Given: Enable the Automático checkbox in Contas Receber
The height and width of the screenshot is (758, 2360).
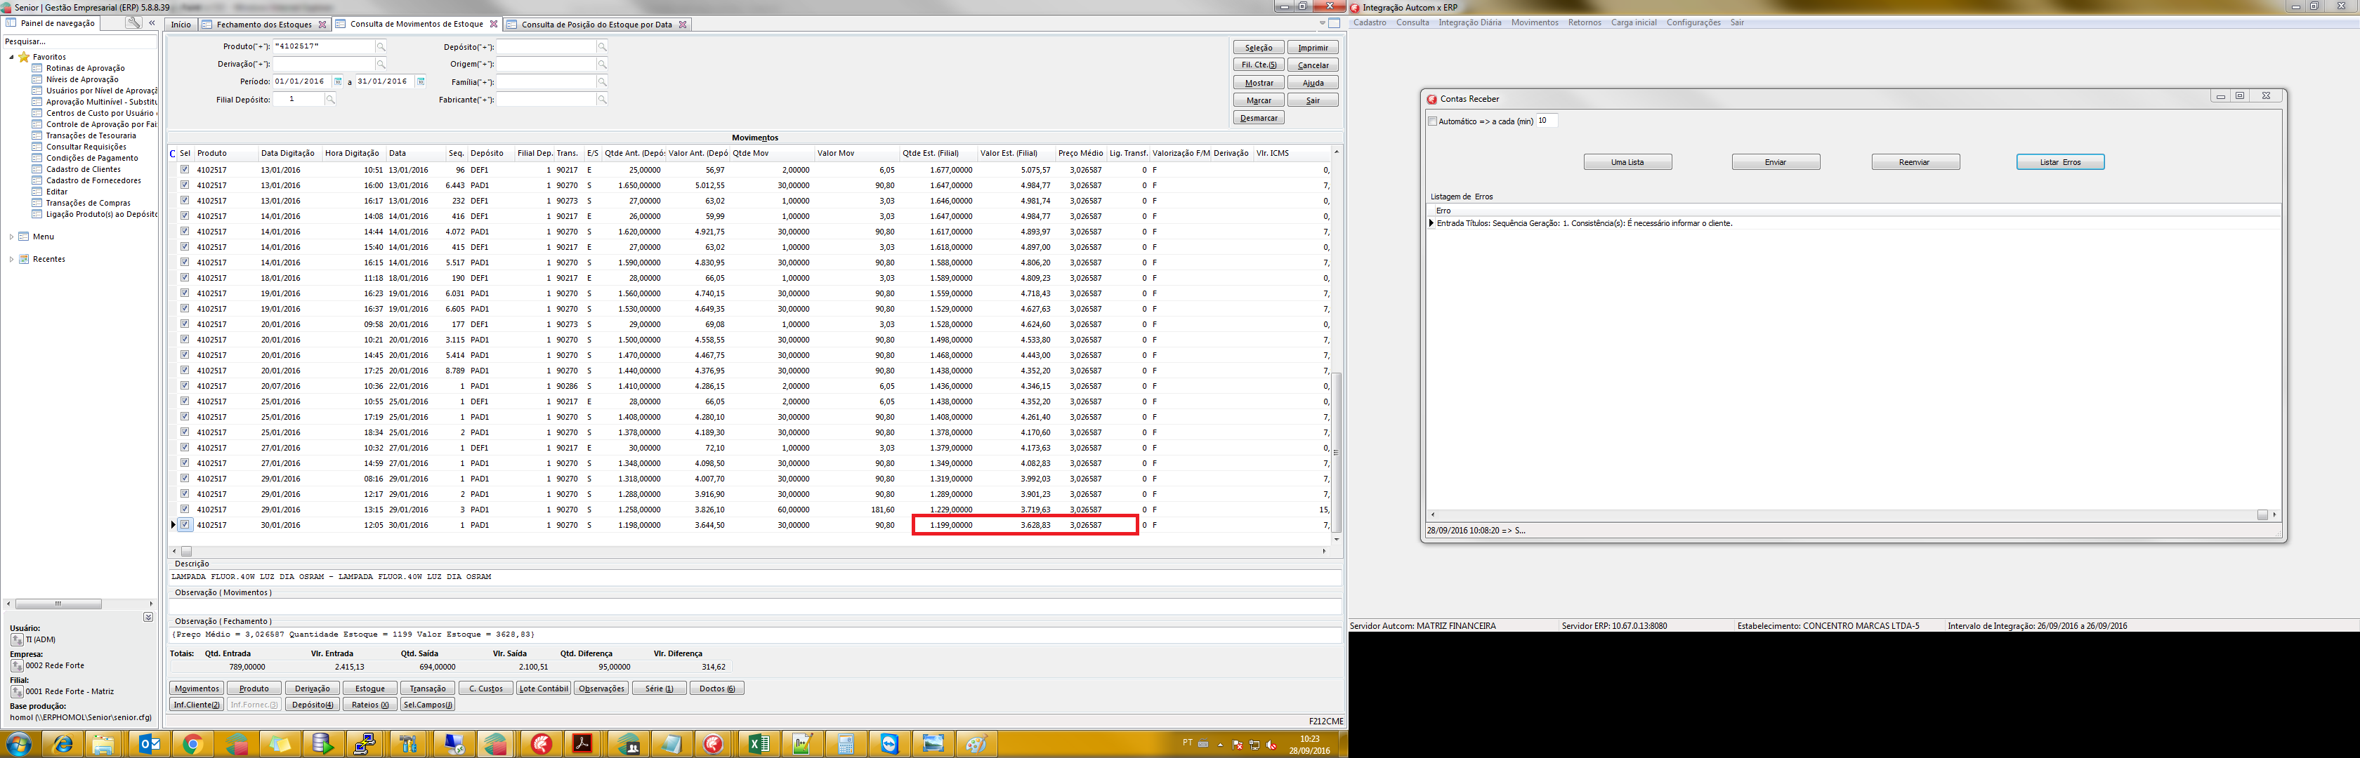Looking at the screenshot, I should tap(1433, 121).
